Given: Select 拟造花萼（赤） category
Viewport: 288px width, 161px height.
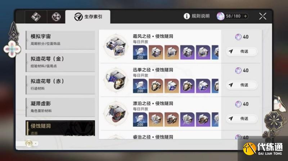Looking at the screenshot, I should pyautogui.click(x=60, y=85).
